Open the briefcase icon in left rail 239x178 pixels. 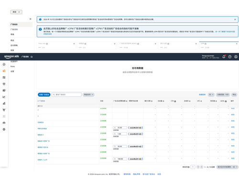4,123
